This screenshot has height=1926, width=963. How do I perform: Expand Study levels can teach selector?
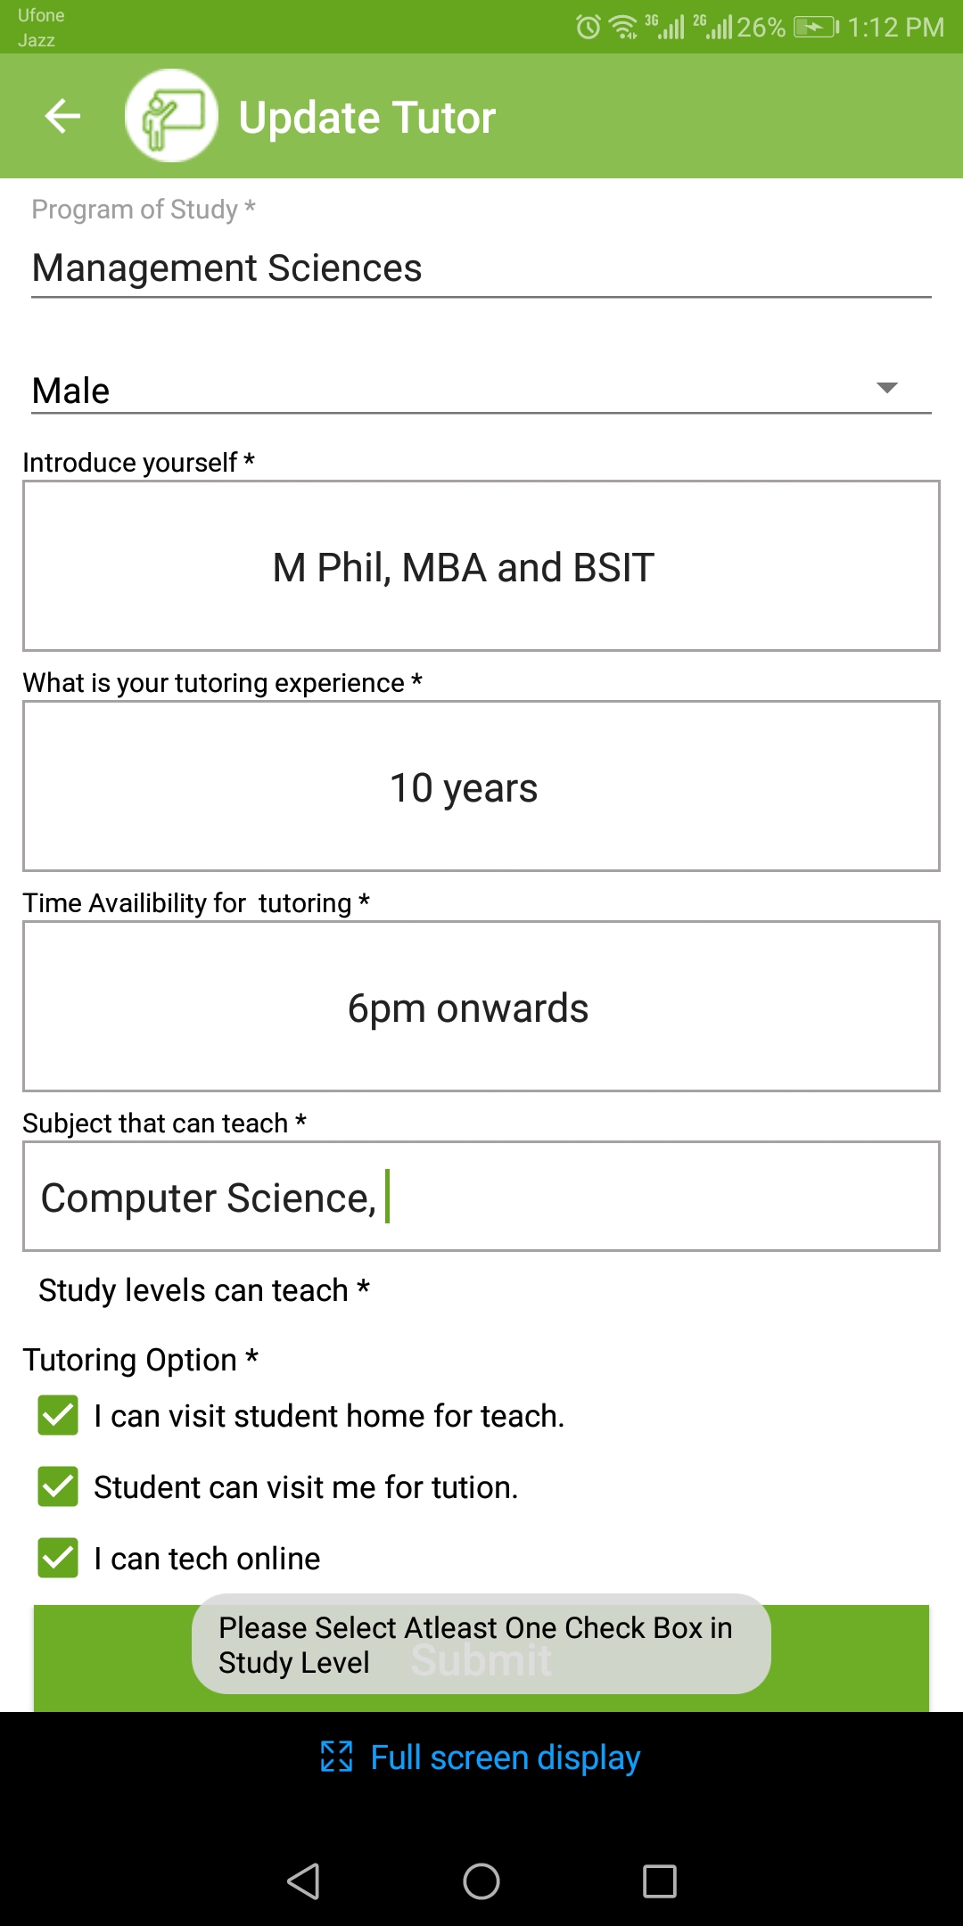pos(204,1290)
